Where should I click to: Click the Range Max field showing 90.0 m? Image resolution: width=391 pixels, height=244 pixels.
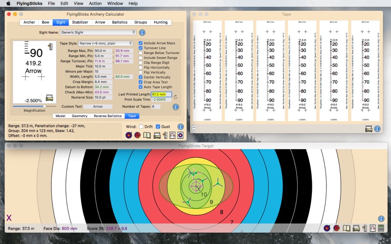(103, 51)
